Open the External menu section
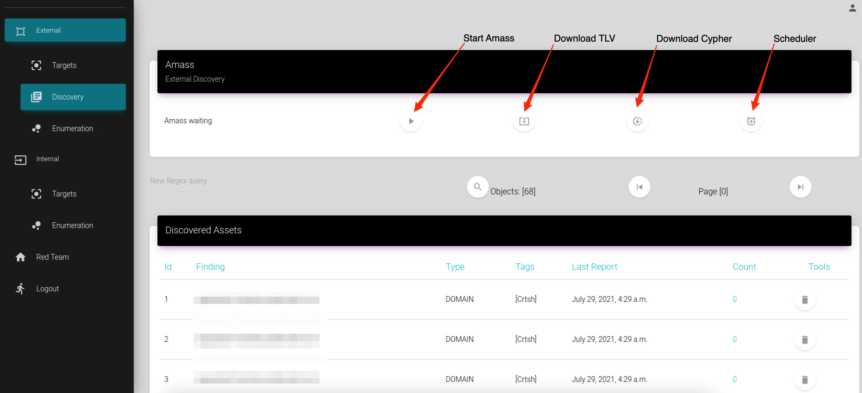 coord(65,30)
